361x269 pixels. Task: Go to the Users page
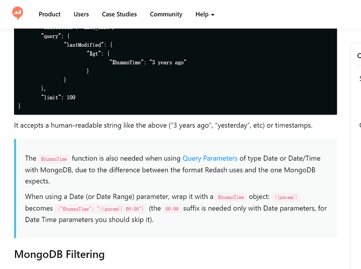(81, 15)
